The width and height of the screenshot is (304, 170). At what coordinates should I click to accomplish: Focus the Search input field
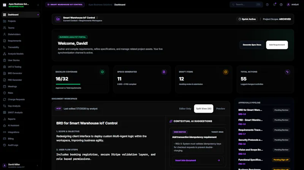coord(246,5)
